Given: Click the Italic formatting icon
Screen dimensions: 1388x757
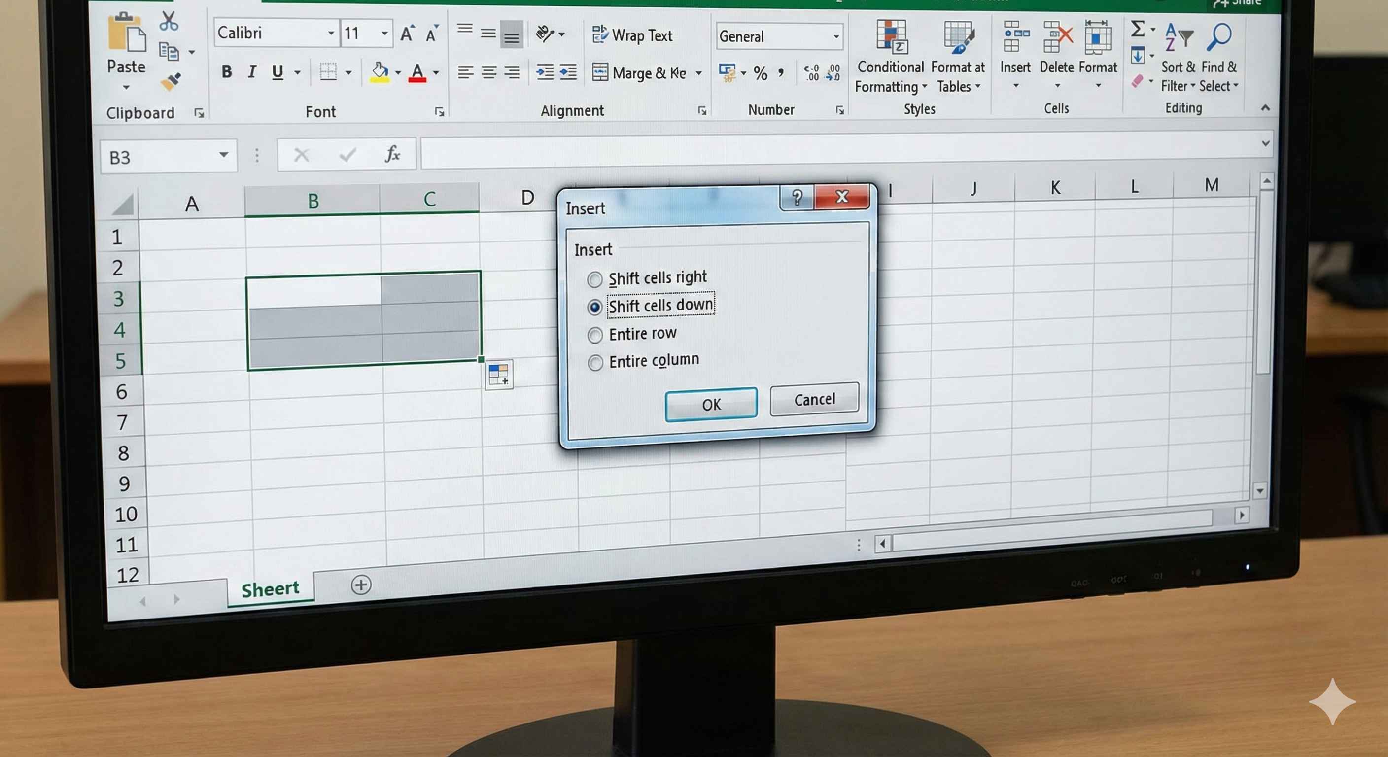Looking at the screenshot, I should pyautogui.click(x=252, y=71).
